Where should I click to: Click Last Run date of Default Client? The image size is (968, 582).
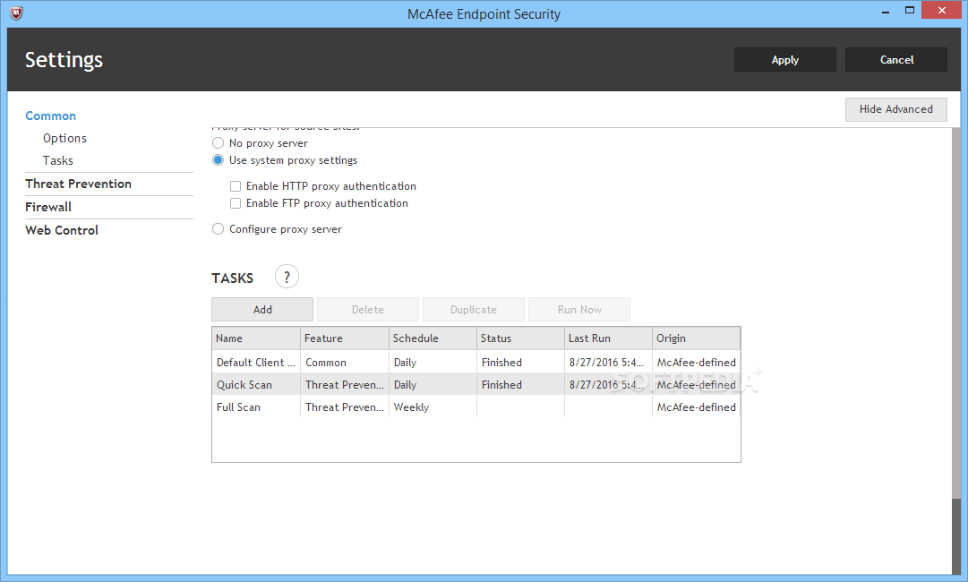tap(606, 363)
